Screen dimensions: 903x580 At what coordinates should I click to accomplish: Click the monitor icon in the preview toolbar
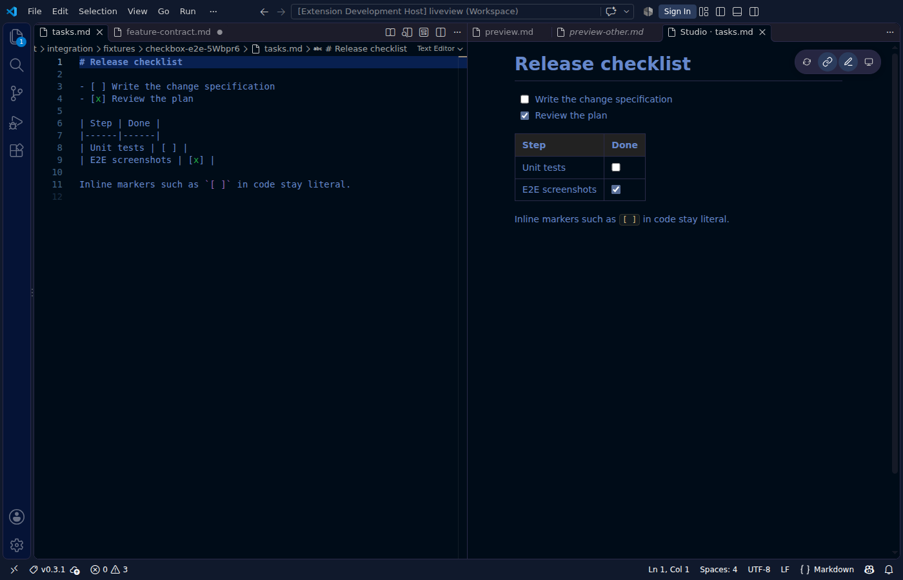(x=869, y=62)
